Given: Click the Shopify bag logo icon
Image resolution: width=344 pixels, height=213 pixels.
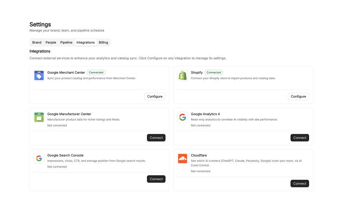Looking at the screenshot, I should (183, 75).
